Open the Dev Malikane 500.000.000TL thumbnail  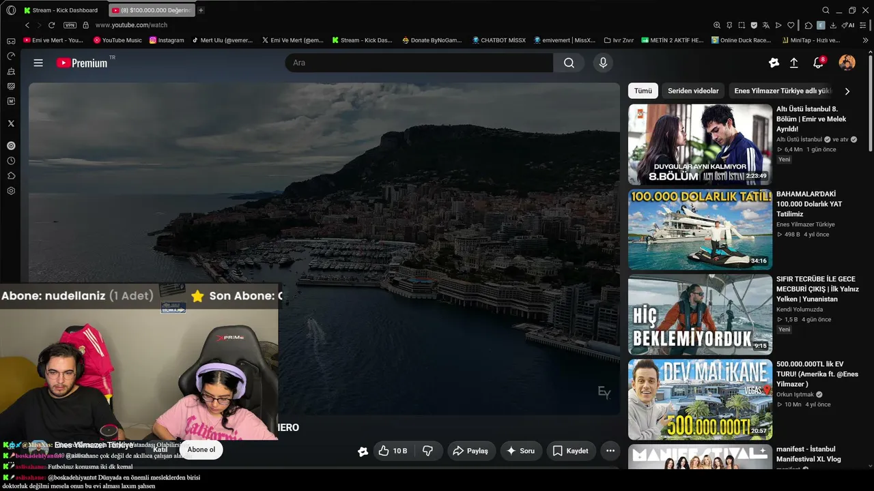click(700, 400)
